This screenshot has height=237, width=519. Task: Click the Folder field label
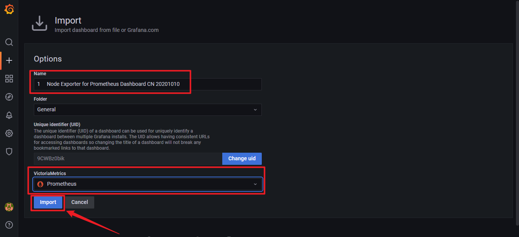(x=40, y=99)
